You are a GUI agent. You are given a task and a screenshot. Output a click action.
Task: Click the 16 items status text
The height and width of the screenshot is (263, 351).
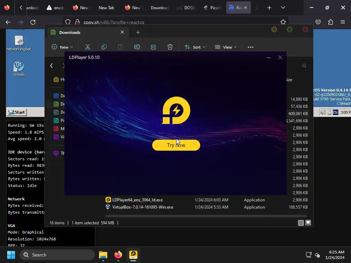pos(57,223)
